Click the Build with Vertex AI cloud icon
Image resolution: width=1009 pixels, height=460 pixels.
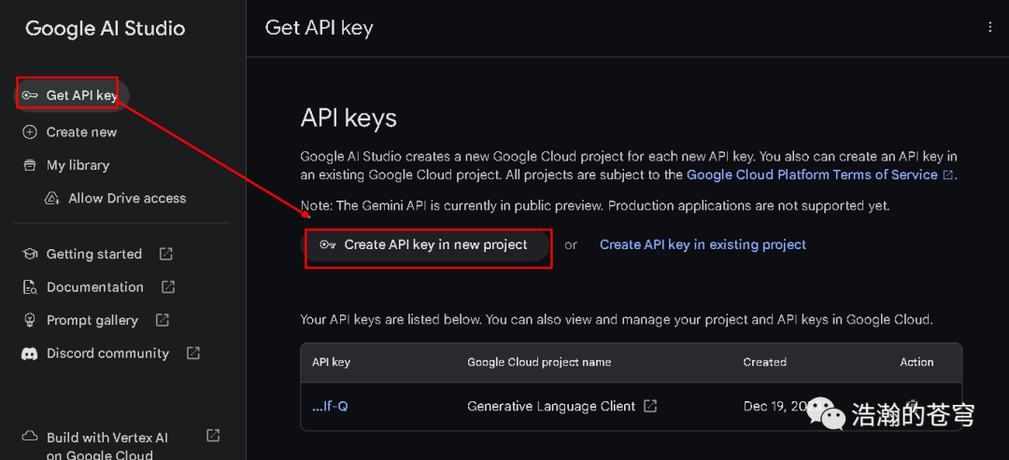[x=30, y=437]
